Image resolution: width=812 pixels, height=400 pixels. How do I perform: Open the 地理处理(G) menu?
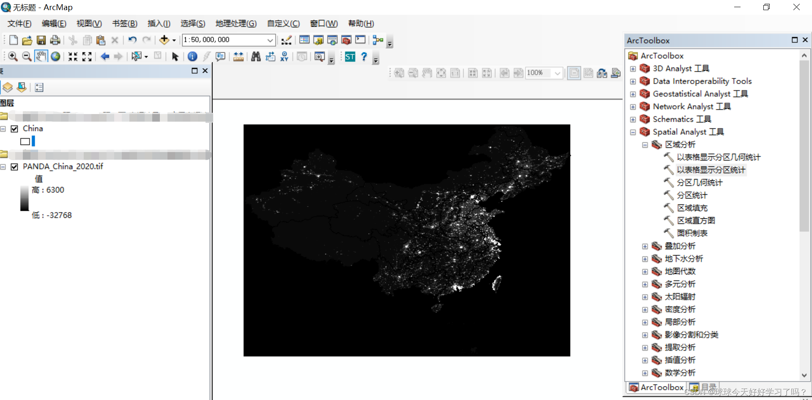pyautogui.click(x=236, y=24)
